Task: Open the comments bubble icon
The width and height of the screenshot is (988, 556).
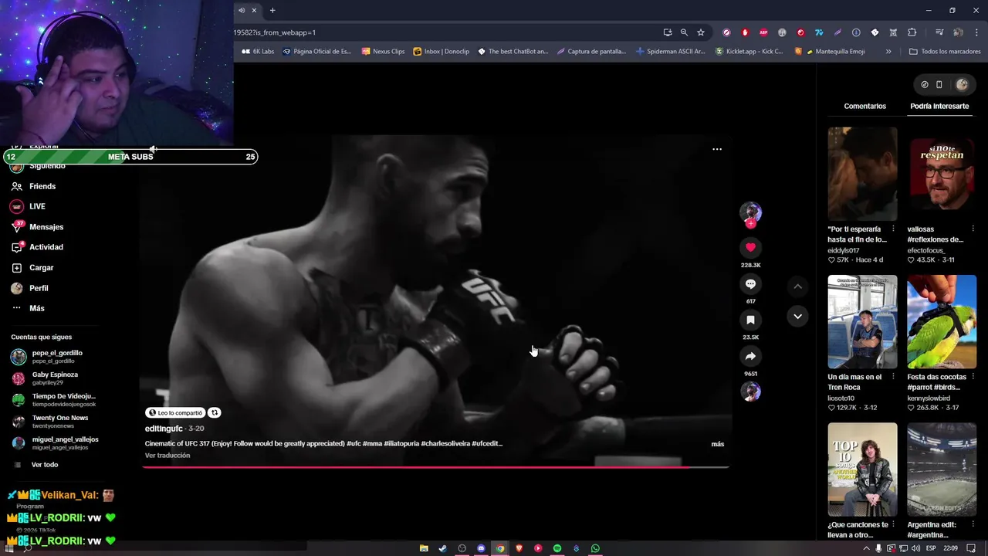Action: (750, 284)
